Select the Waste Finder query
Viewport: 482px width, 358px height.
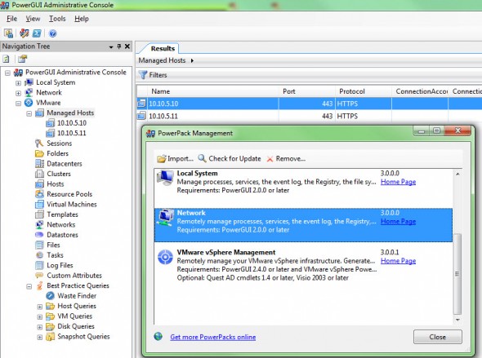77,296
